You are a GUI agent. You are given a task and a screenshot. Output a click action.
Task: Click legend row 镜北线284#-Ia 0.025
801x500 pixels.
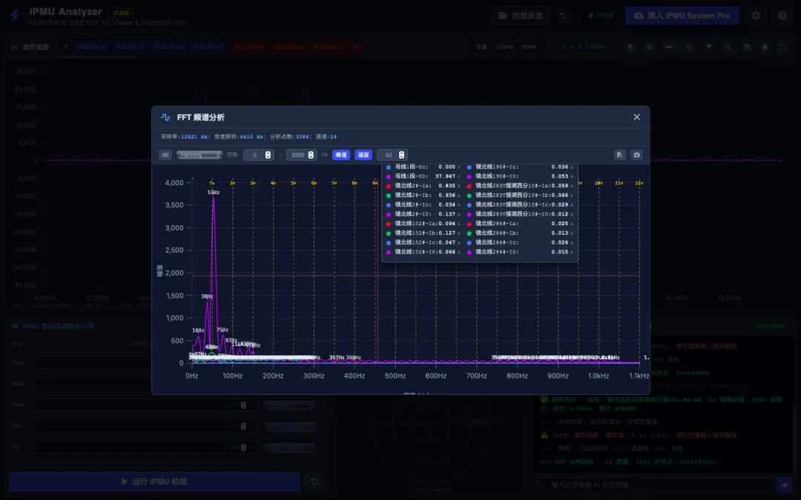point(520,224)
